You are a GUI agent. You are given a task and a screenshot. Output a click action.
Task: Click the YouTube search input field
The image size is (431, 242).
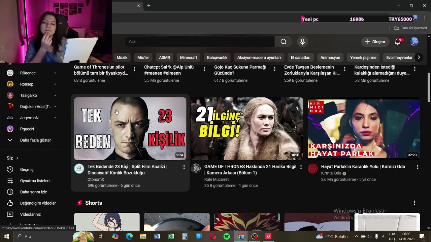[x=199, y=42]
